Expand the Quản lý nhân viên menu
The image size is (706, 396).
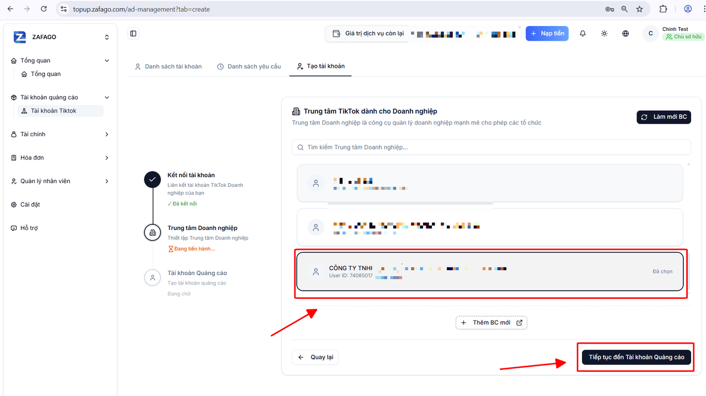(107, 181)
